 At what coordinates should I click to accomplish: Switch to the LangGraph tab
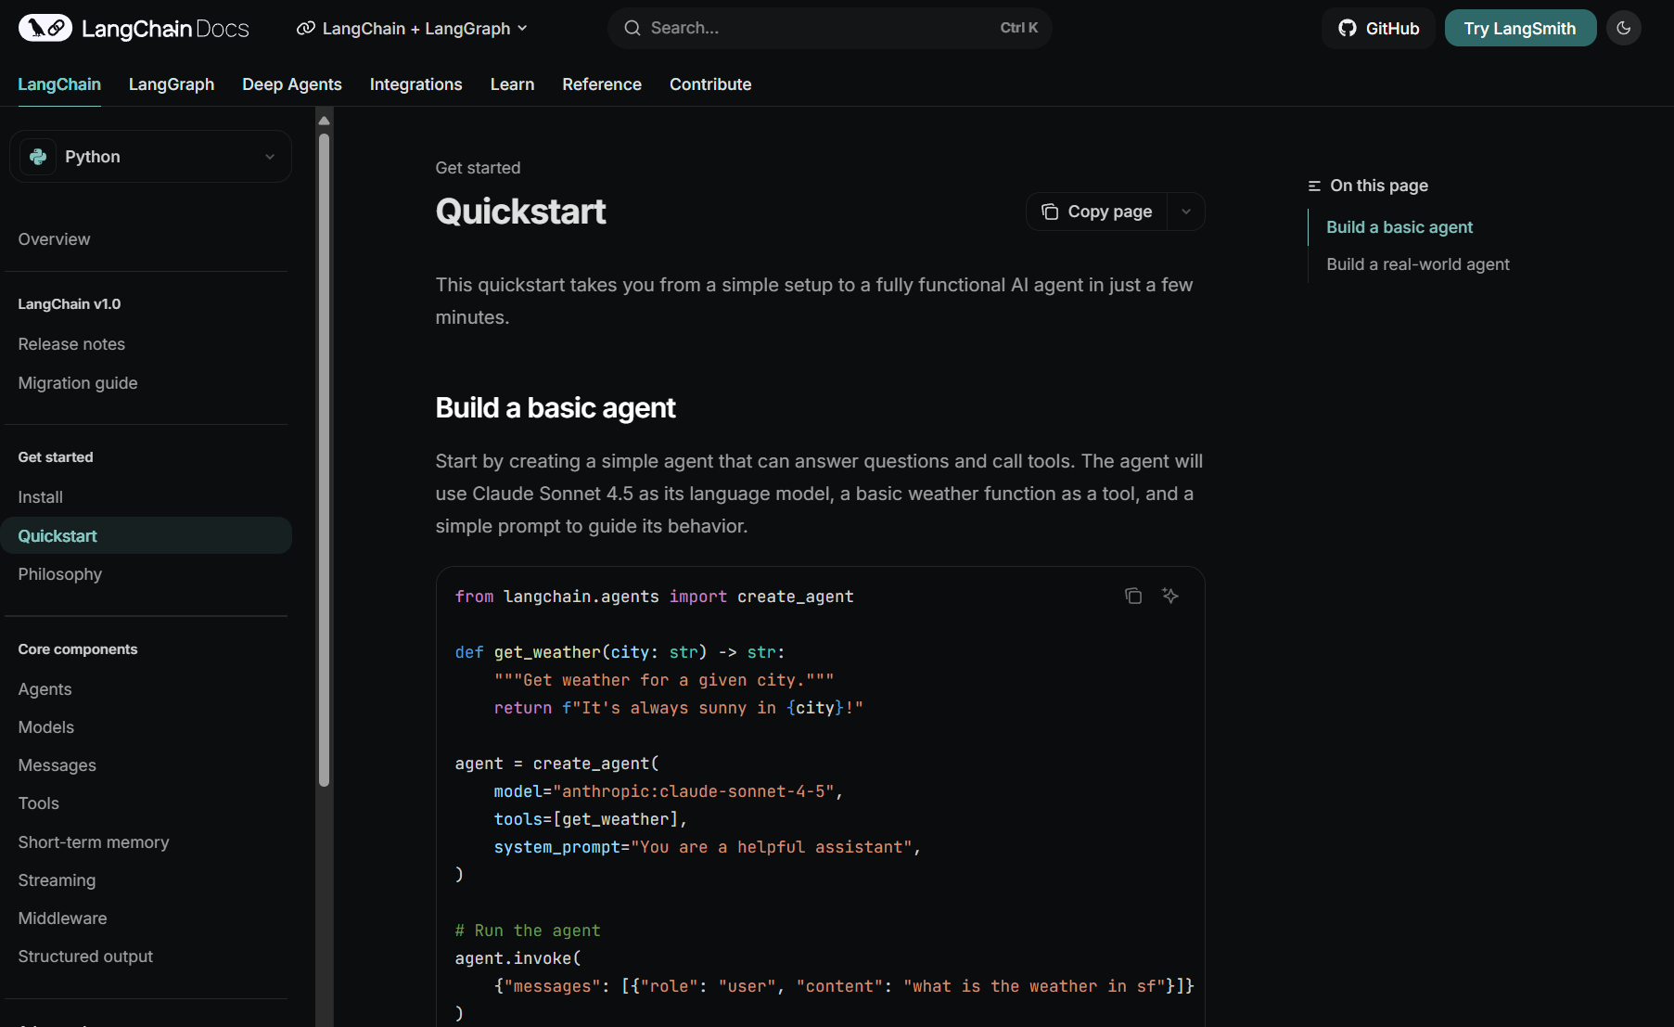tap(172, 84)
